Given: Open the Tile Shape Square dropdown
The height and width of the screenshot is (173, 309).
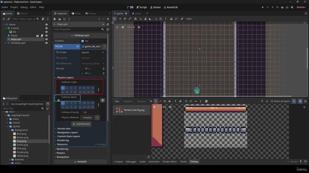Looking at the screenshot, I should (x=93, y=52).
